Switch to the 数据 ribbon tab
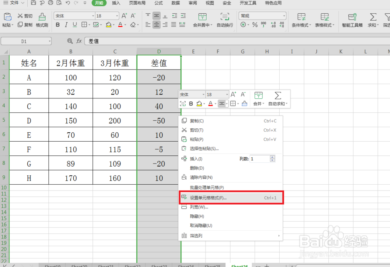This screenshot has width=390, height=267. coord(177,3)
